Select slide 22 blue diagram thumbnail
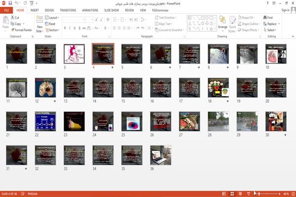This screenshot has width=296, height=197. pyautogui.click(x=45, y=121)
